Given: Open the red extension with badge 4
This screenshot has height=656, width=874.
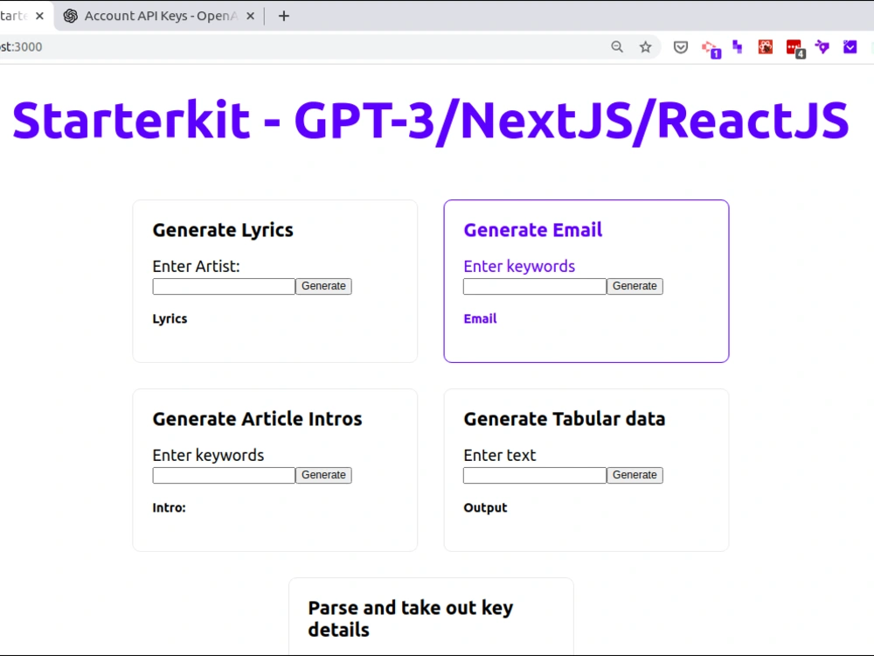Looking at the screenshot, I should coord(794,46).
